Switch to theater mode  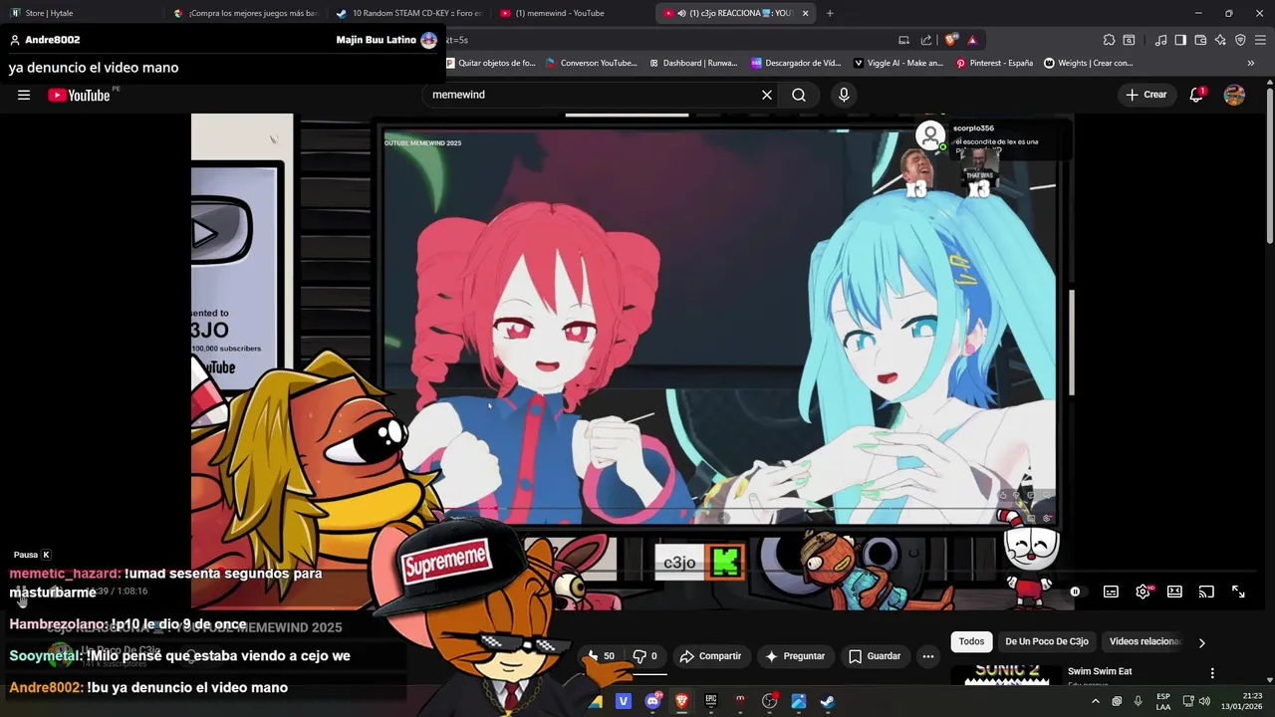coord(1174,592)
